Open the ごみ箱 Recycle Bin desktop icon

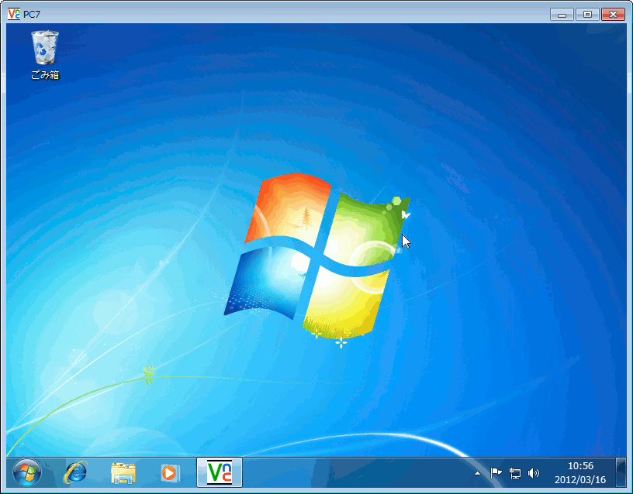pos(44,48)
